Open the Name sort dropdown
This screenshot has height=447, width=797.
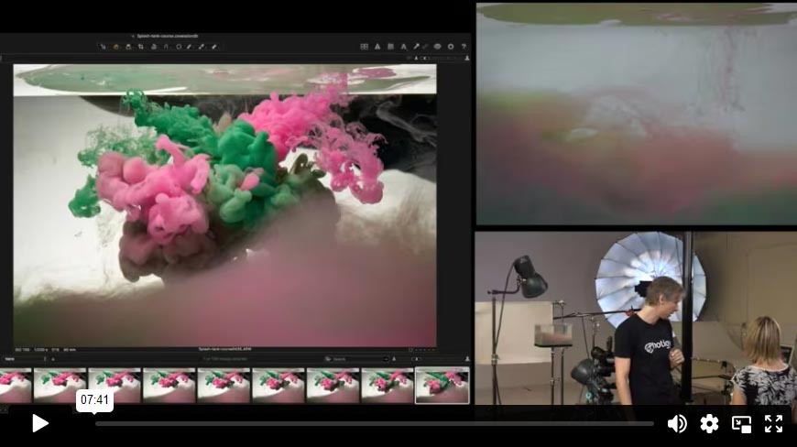25,359
